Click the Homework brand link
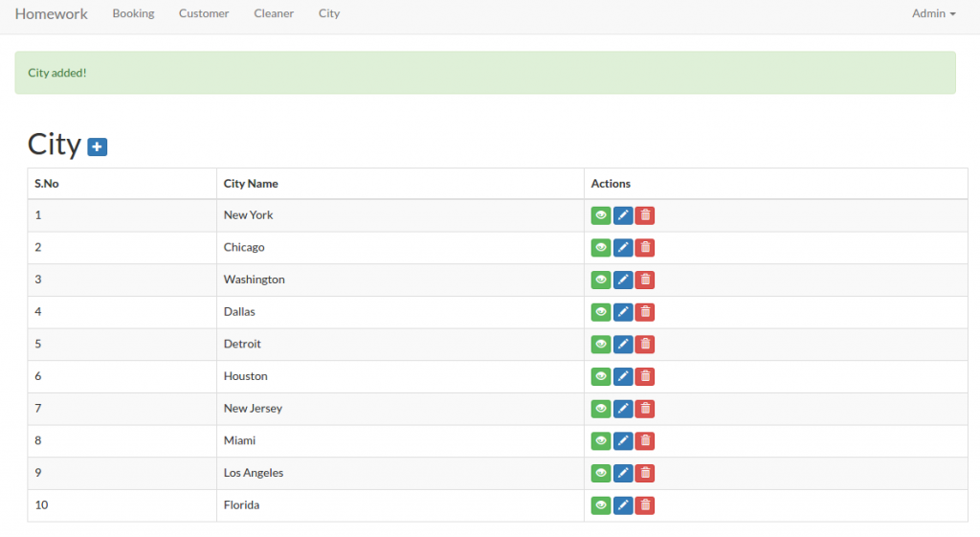 click(x=52, y=13)
